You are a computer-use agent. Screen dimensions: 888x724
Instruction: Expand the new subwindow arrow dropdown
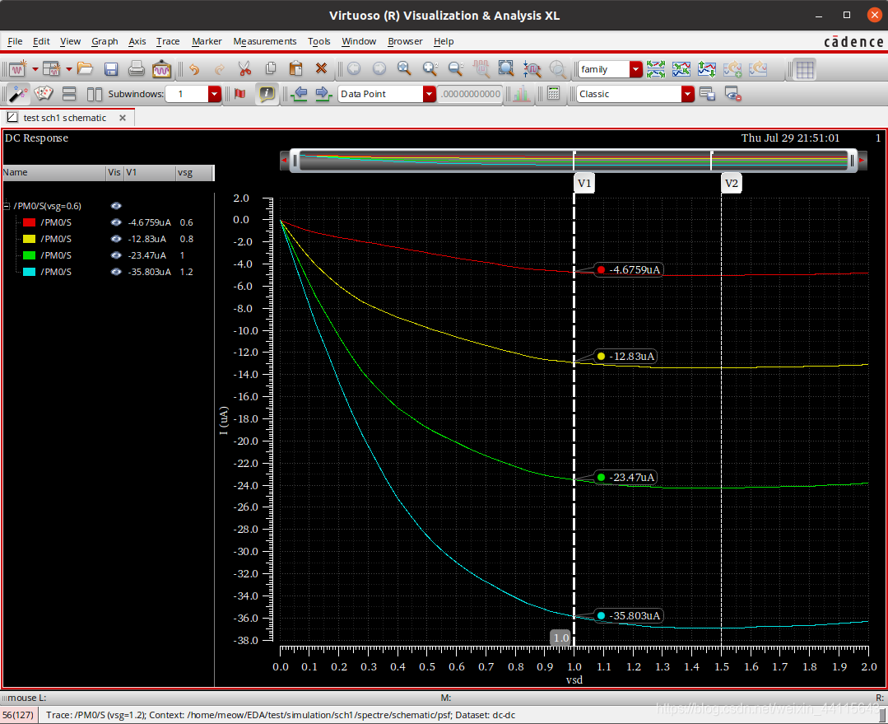point(69,69)
